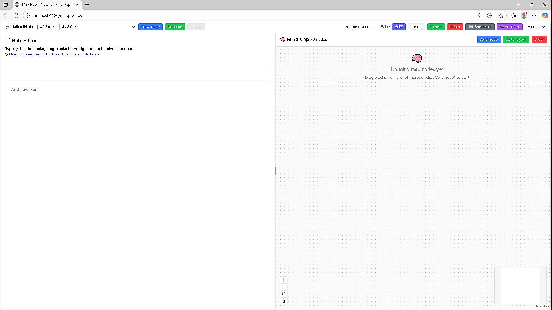Launch the AI Tutor
Viewport: 552px width, 310px height.
(509, 27)
